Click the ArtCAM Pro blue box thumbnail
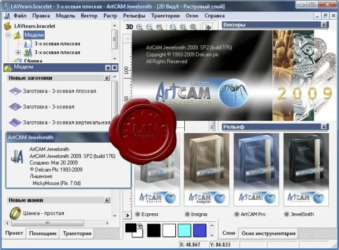Screen dimensions: 339x250 click(256, 169)
